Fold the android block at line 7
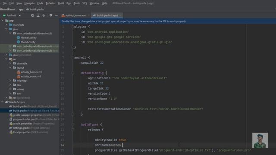 [73, 57]
